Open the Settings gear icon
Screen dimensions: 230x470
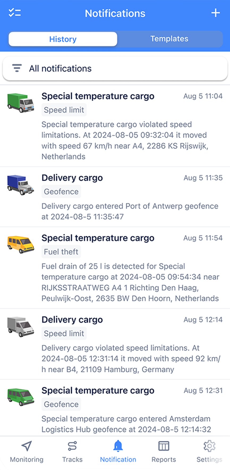[x=209, y=446]
